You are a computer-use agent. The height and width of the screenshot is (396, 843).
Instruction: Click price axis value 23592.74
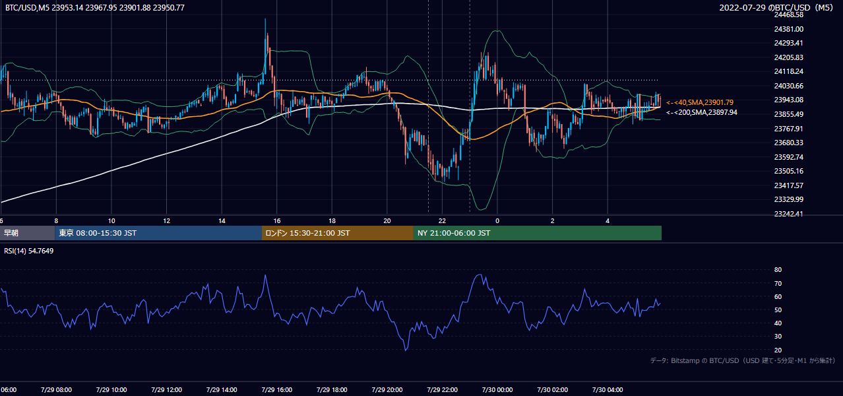(x=789, y=157)
